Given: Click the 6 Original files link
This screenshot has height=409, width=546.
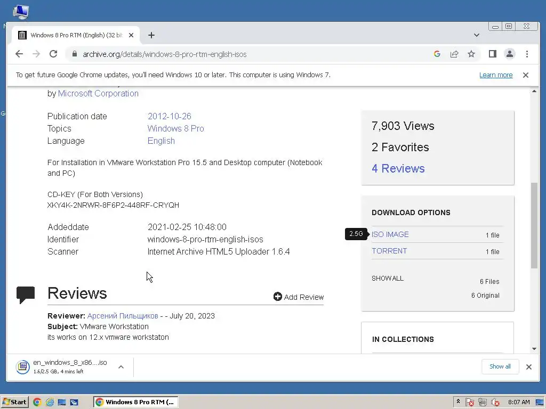Looking at the screenshot, I should pos(485,295).
